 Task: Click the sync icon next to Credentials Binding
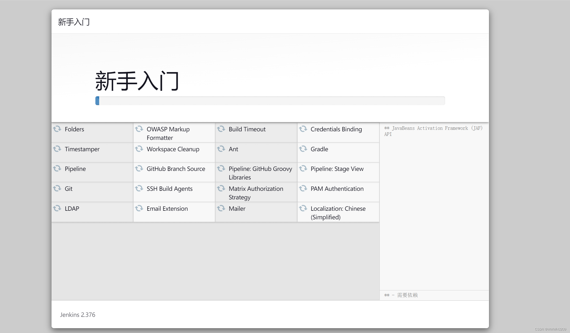pyautogui.click(x=303, y=129)
